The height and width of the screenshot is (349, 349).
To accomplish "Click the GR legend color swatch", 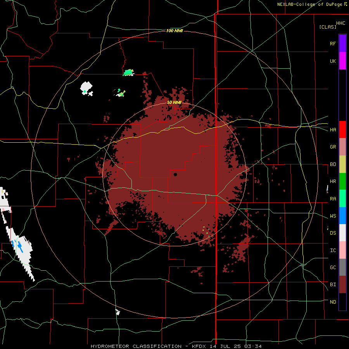I will pos(342,147).
